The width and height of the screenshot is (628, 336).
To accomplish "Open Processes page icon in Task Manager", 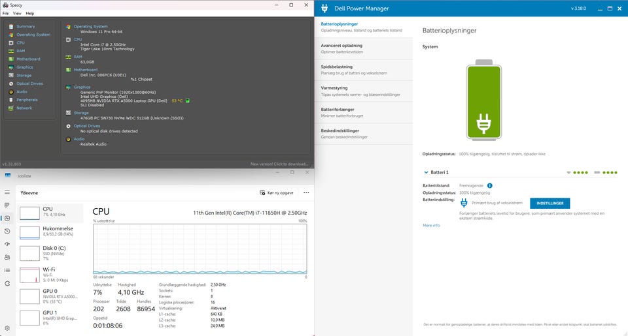I will pyautogui.click(x=7, y=205).
